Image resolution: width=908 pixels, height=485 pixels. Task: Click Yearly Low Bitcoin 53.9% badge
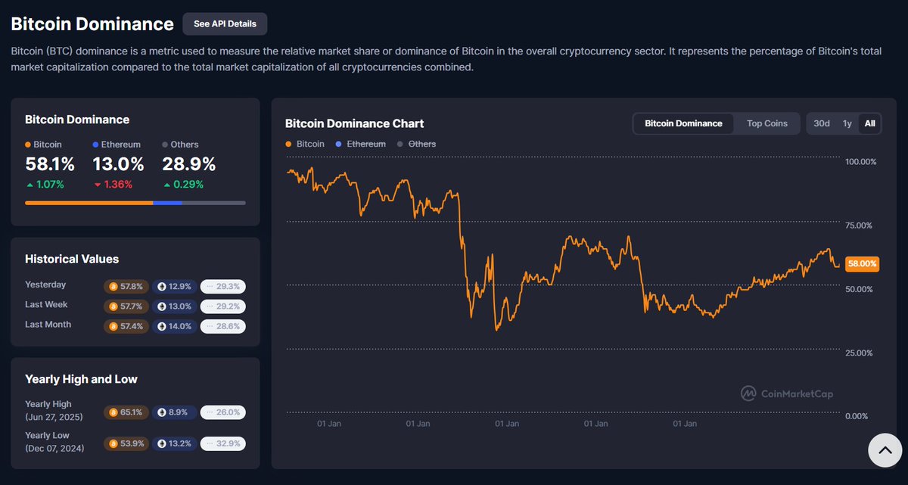(x=126, y=443)
